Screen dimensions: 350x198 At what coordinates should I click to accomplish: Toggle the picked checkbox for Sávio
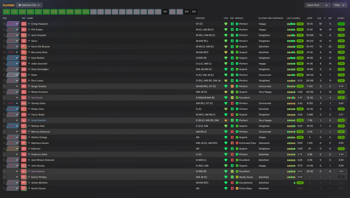click(4, 41)
